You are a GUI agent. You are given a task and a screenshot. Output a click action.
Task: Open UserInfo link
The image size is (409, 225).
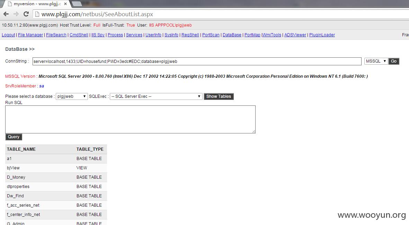153,35
